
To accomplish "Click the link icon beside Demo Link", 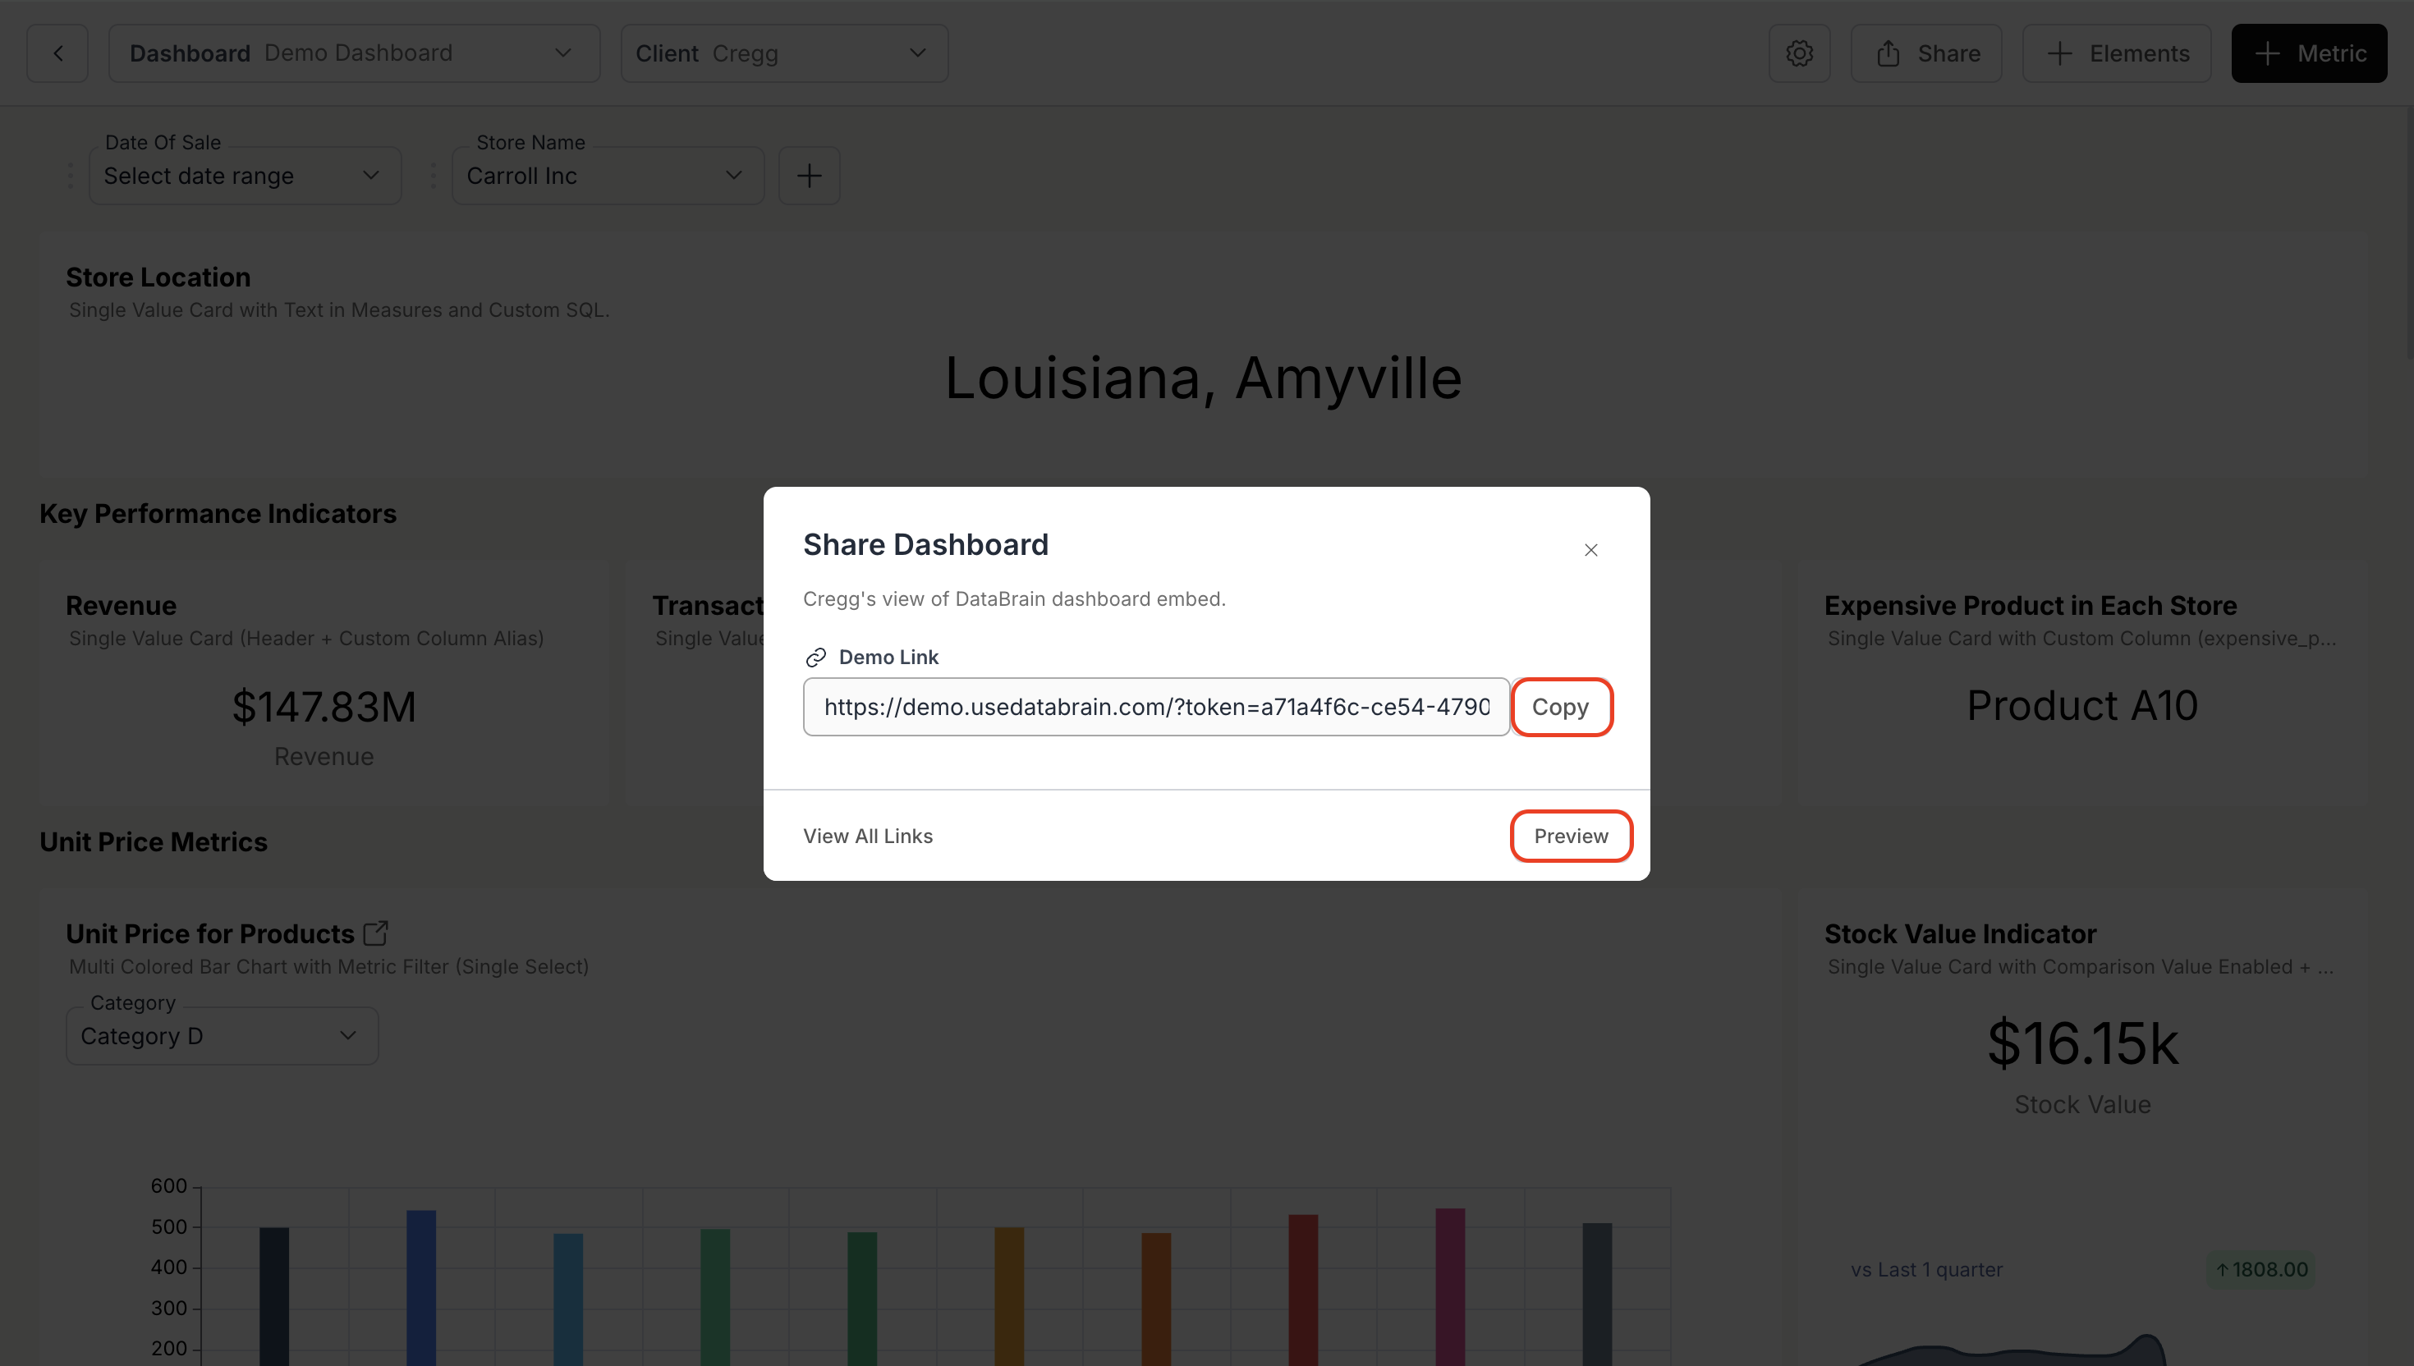I will [815, 656].
